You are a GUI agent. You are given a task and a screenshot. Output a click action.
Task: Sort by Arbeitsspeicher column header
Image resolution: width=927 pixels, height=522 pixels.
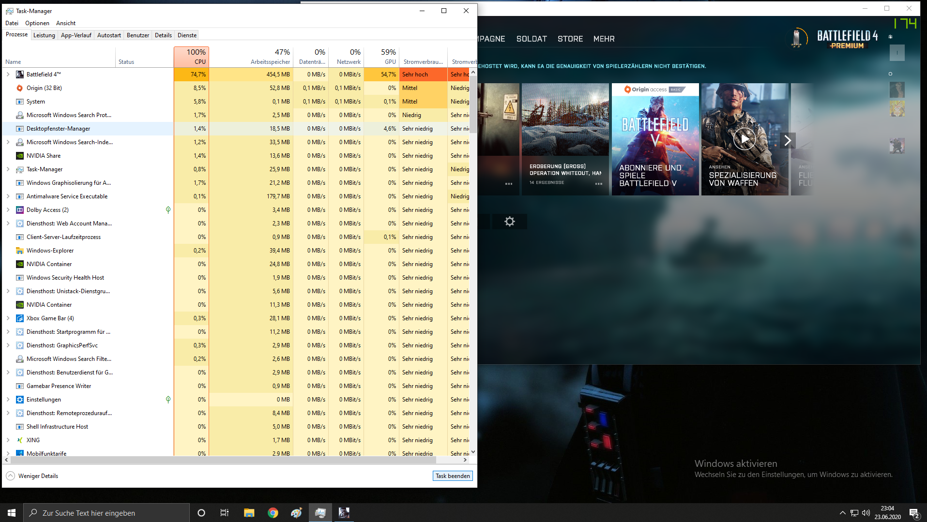pos(251,57)
